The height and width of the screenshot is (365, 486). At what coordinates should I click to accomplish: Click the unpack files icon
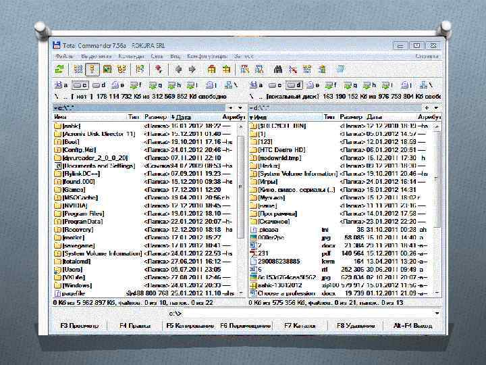tap(226, 69)
